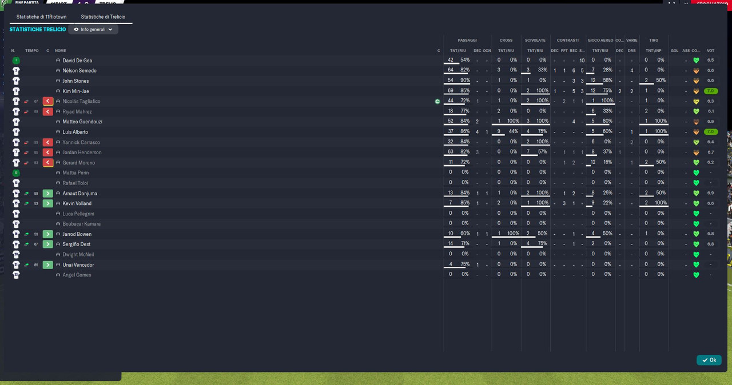This screenshot has height=385, width=732.
Task: Click the PASSAGGI column group header
Action: 467,41
